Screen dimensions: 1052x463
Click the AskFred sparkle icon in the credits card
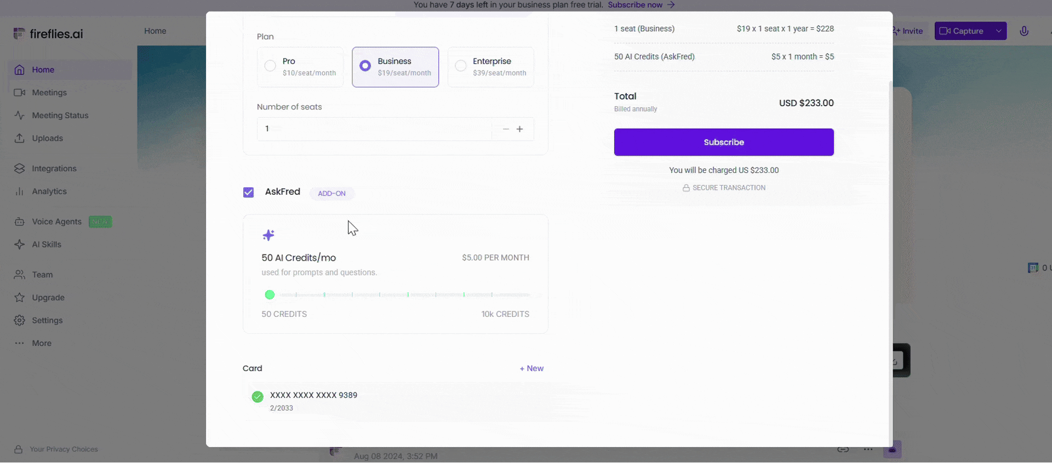(x=268, y=235)
